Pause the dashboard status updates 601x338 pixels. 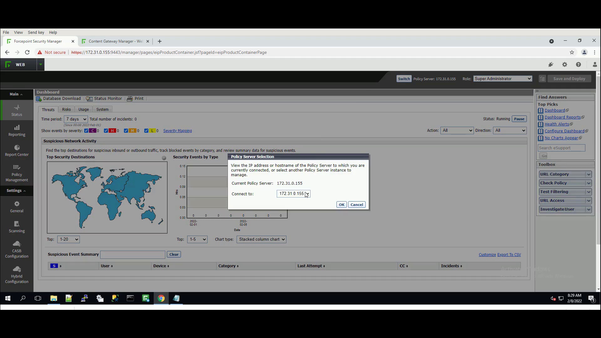pos(519,119)
